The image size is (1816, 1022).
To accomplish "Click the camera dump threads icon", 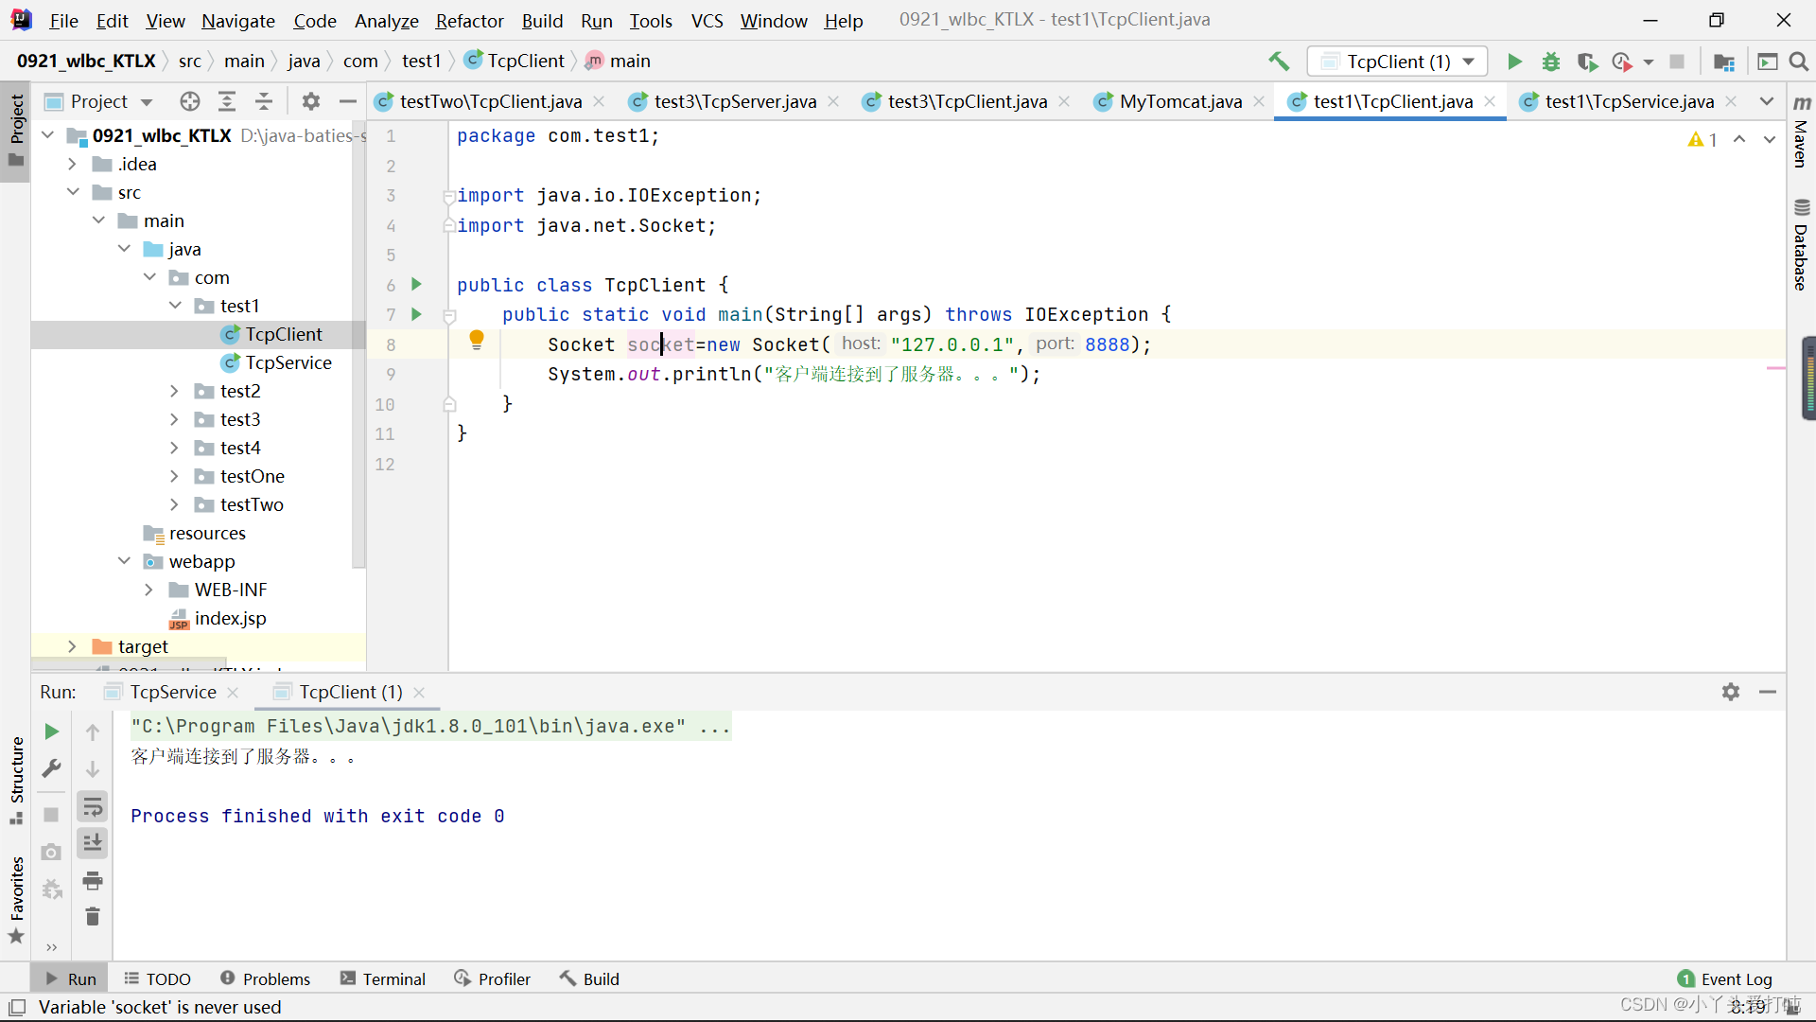I will coord(52,852).
